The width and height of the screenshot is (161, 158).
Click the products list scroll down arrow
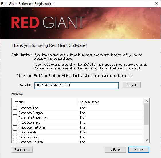[146, 140]
